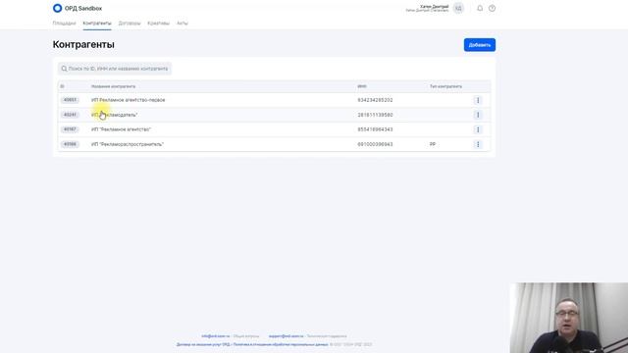Open the Креативы tab

click(x=158, y=24)
